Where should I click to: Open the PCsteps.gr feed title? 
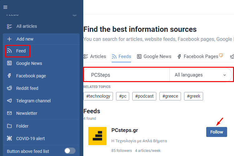[x=124, y=130]
